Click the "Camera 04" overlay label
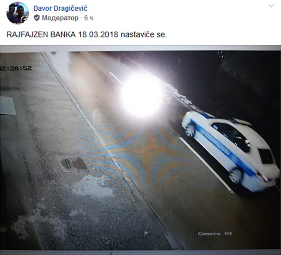Screen dimensions: 281x255 [215, 233]
